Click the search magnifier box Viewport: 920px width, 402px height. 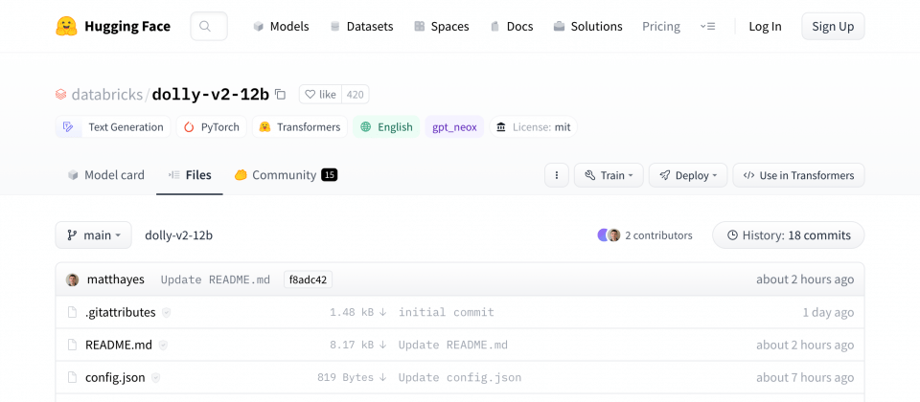click(x=209, y=27)
